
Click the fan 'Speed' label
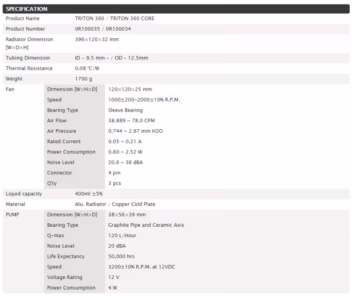54,100
